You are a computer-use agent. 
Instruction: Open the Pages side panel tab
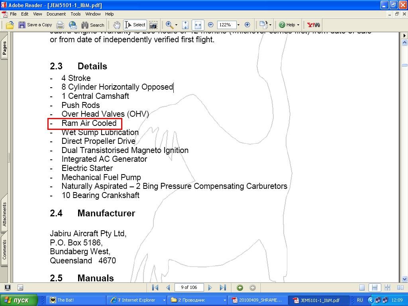tap(4, 48)
